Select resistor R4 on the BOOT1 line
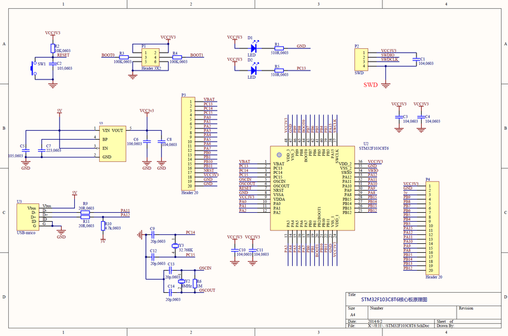The width and height of the screenshot is (508, 336). 177,57
